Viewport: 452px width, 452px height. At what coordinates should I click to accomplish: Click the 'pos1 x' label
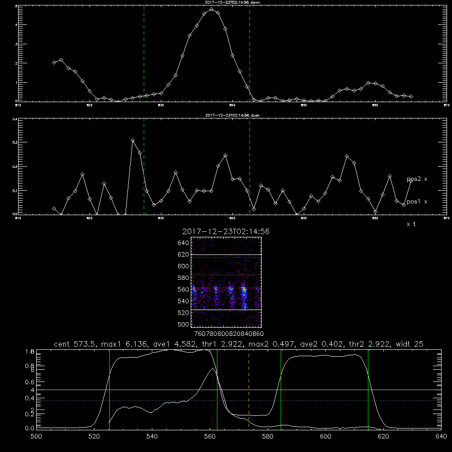pyautogui.click(x=417, y=202)
